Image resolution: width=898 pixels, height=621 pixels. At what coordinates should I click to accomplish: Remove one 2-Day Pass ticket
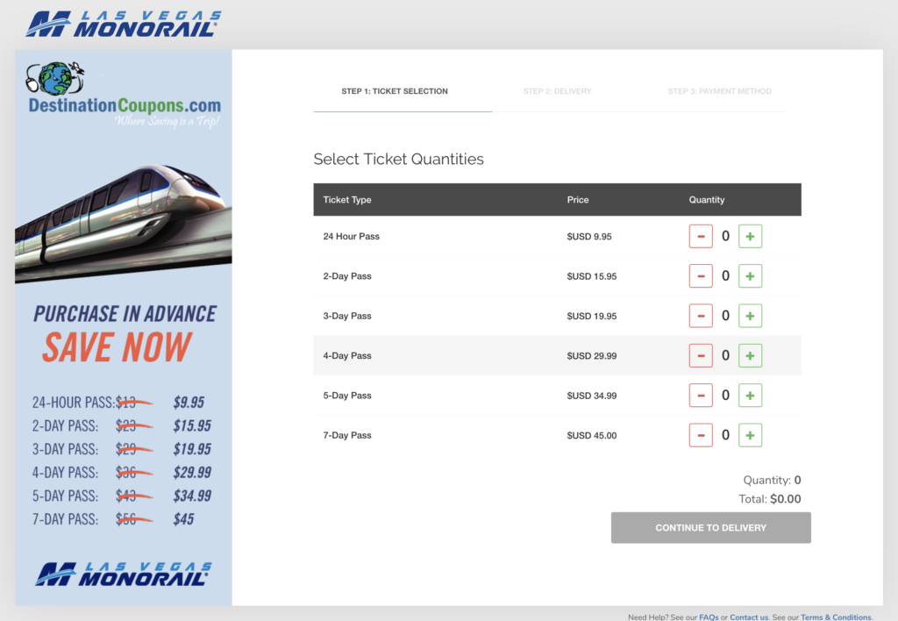coord(701,276)
